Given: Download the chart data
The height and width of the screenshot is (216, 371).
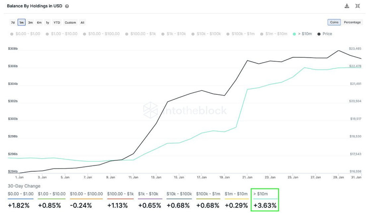Looking at the screenshot, I should click(x=347, y=6).
